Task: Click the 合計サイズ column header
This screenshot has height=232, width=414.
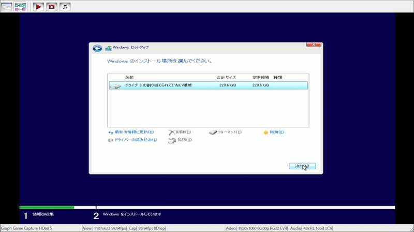Action: tap(226, 78)
